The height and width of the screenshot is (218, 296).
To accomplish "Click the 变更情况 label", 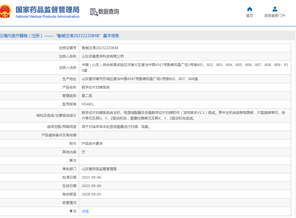I will (x=69, y=203).
